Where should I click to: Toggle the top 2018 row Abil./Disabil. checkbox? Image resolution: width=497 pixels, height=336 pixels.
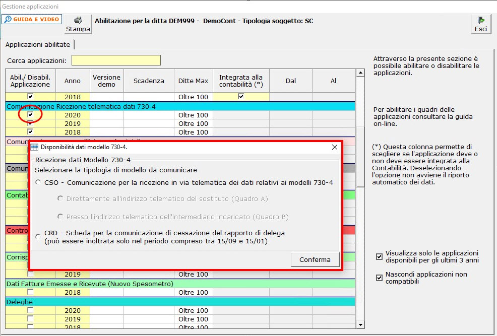point(30,96)
